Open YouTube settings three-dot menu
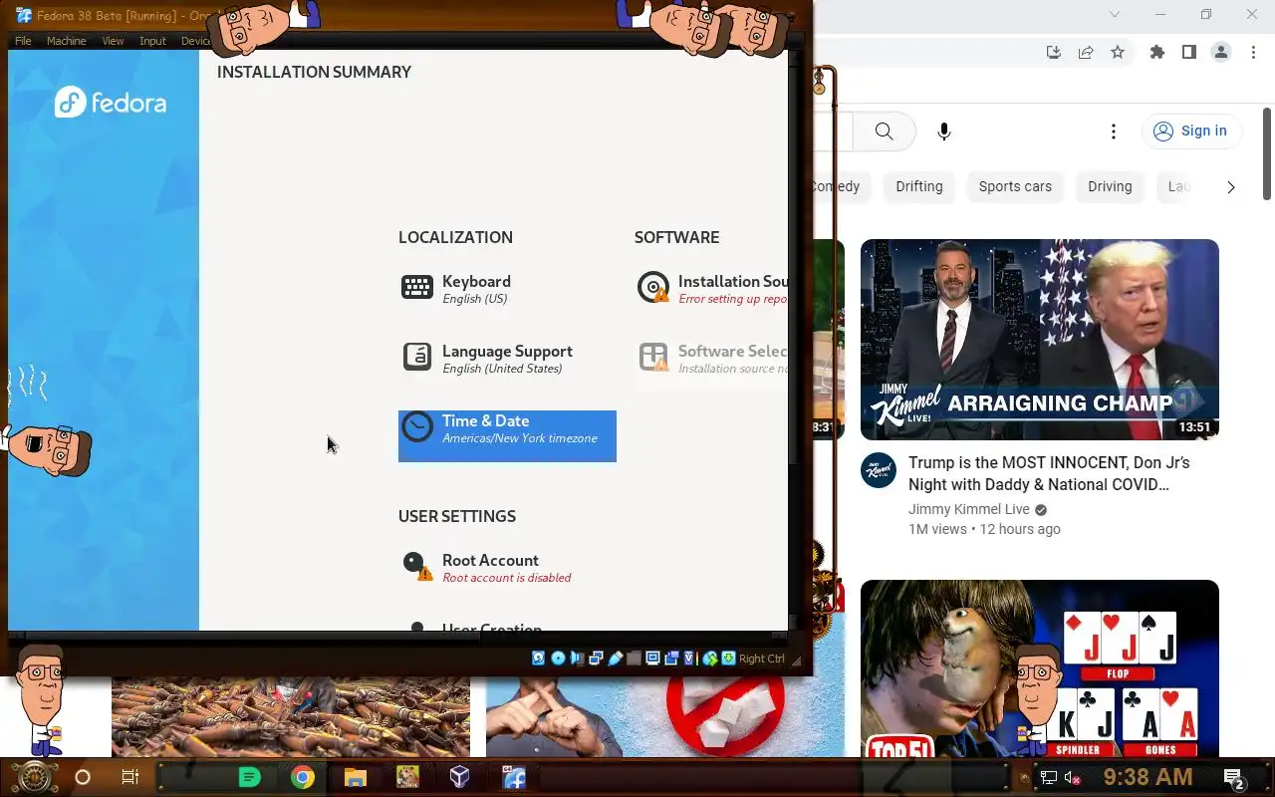1275x797 pixels. 1114,132
